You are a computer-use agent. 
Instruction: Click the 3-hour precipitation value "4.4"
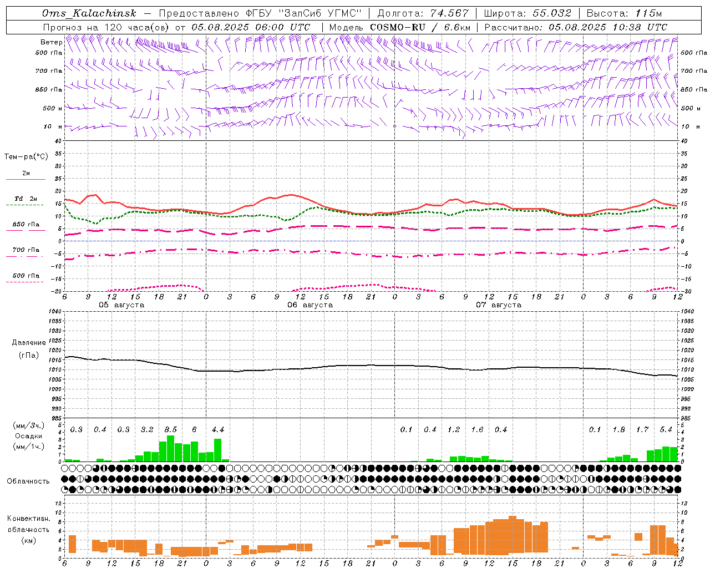[218, 430]
